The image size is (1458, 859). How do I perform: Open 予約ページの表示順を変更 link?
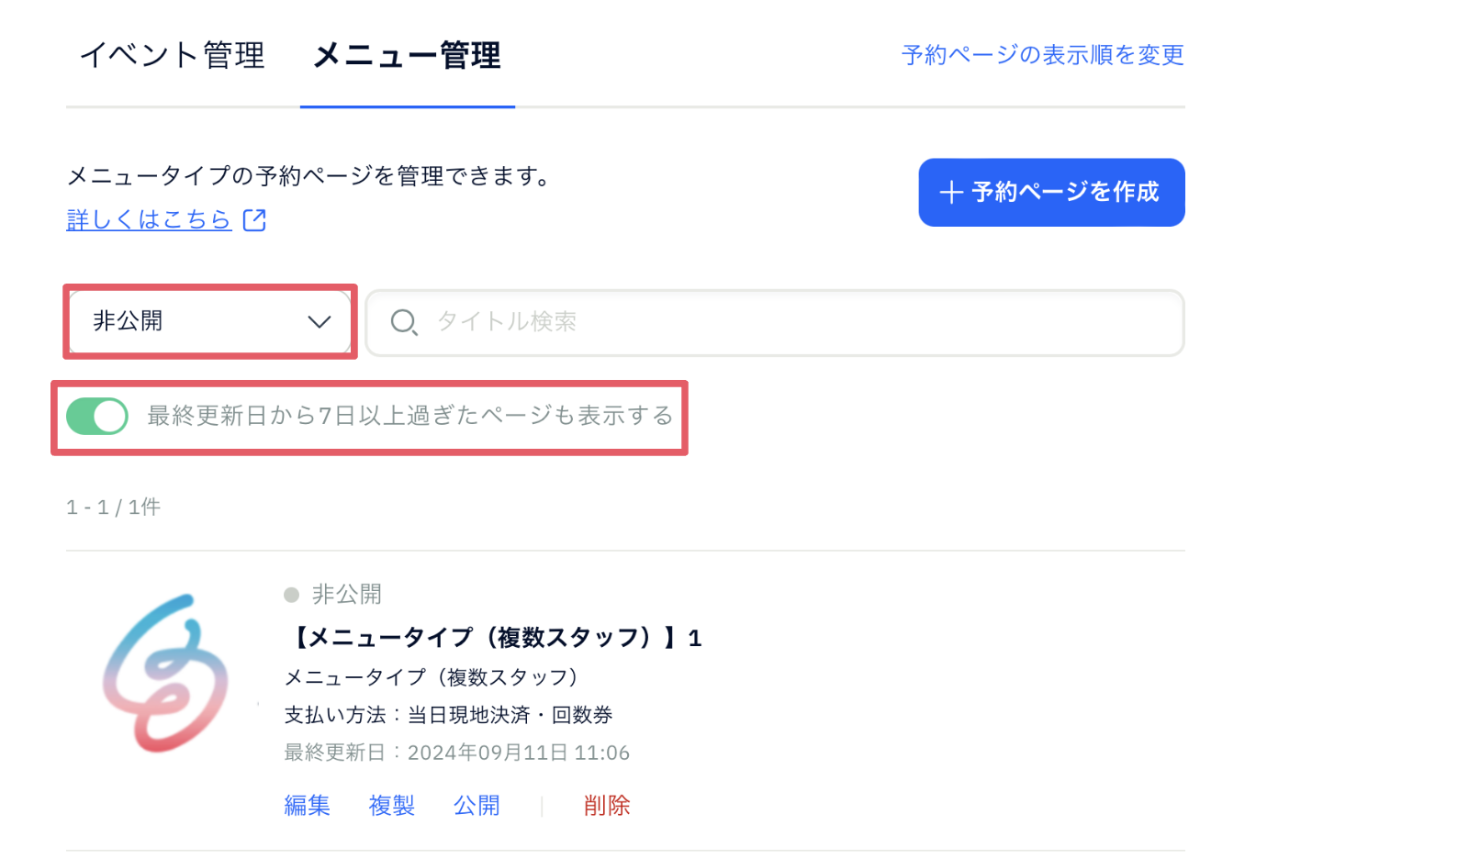click(1042, 55)
